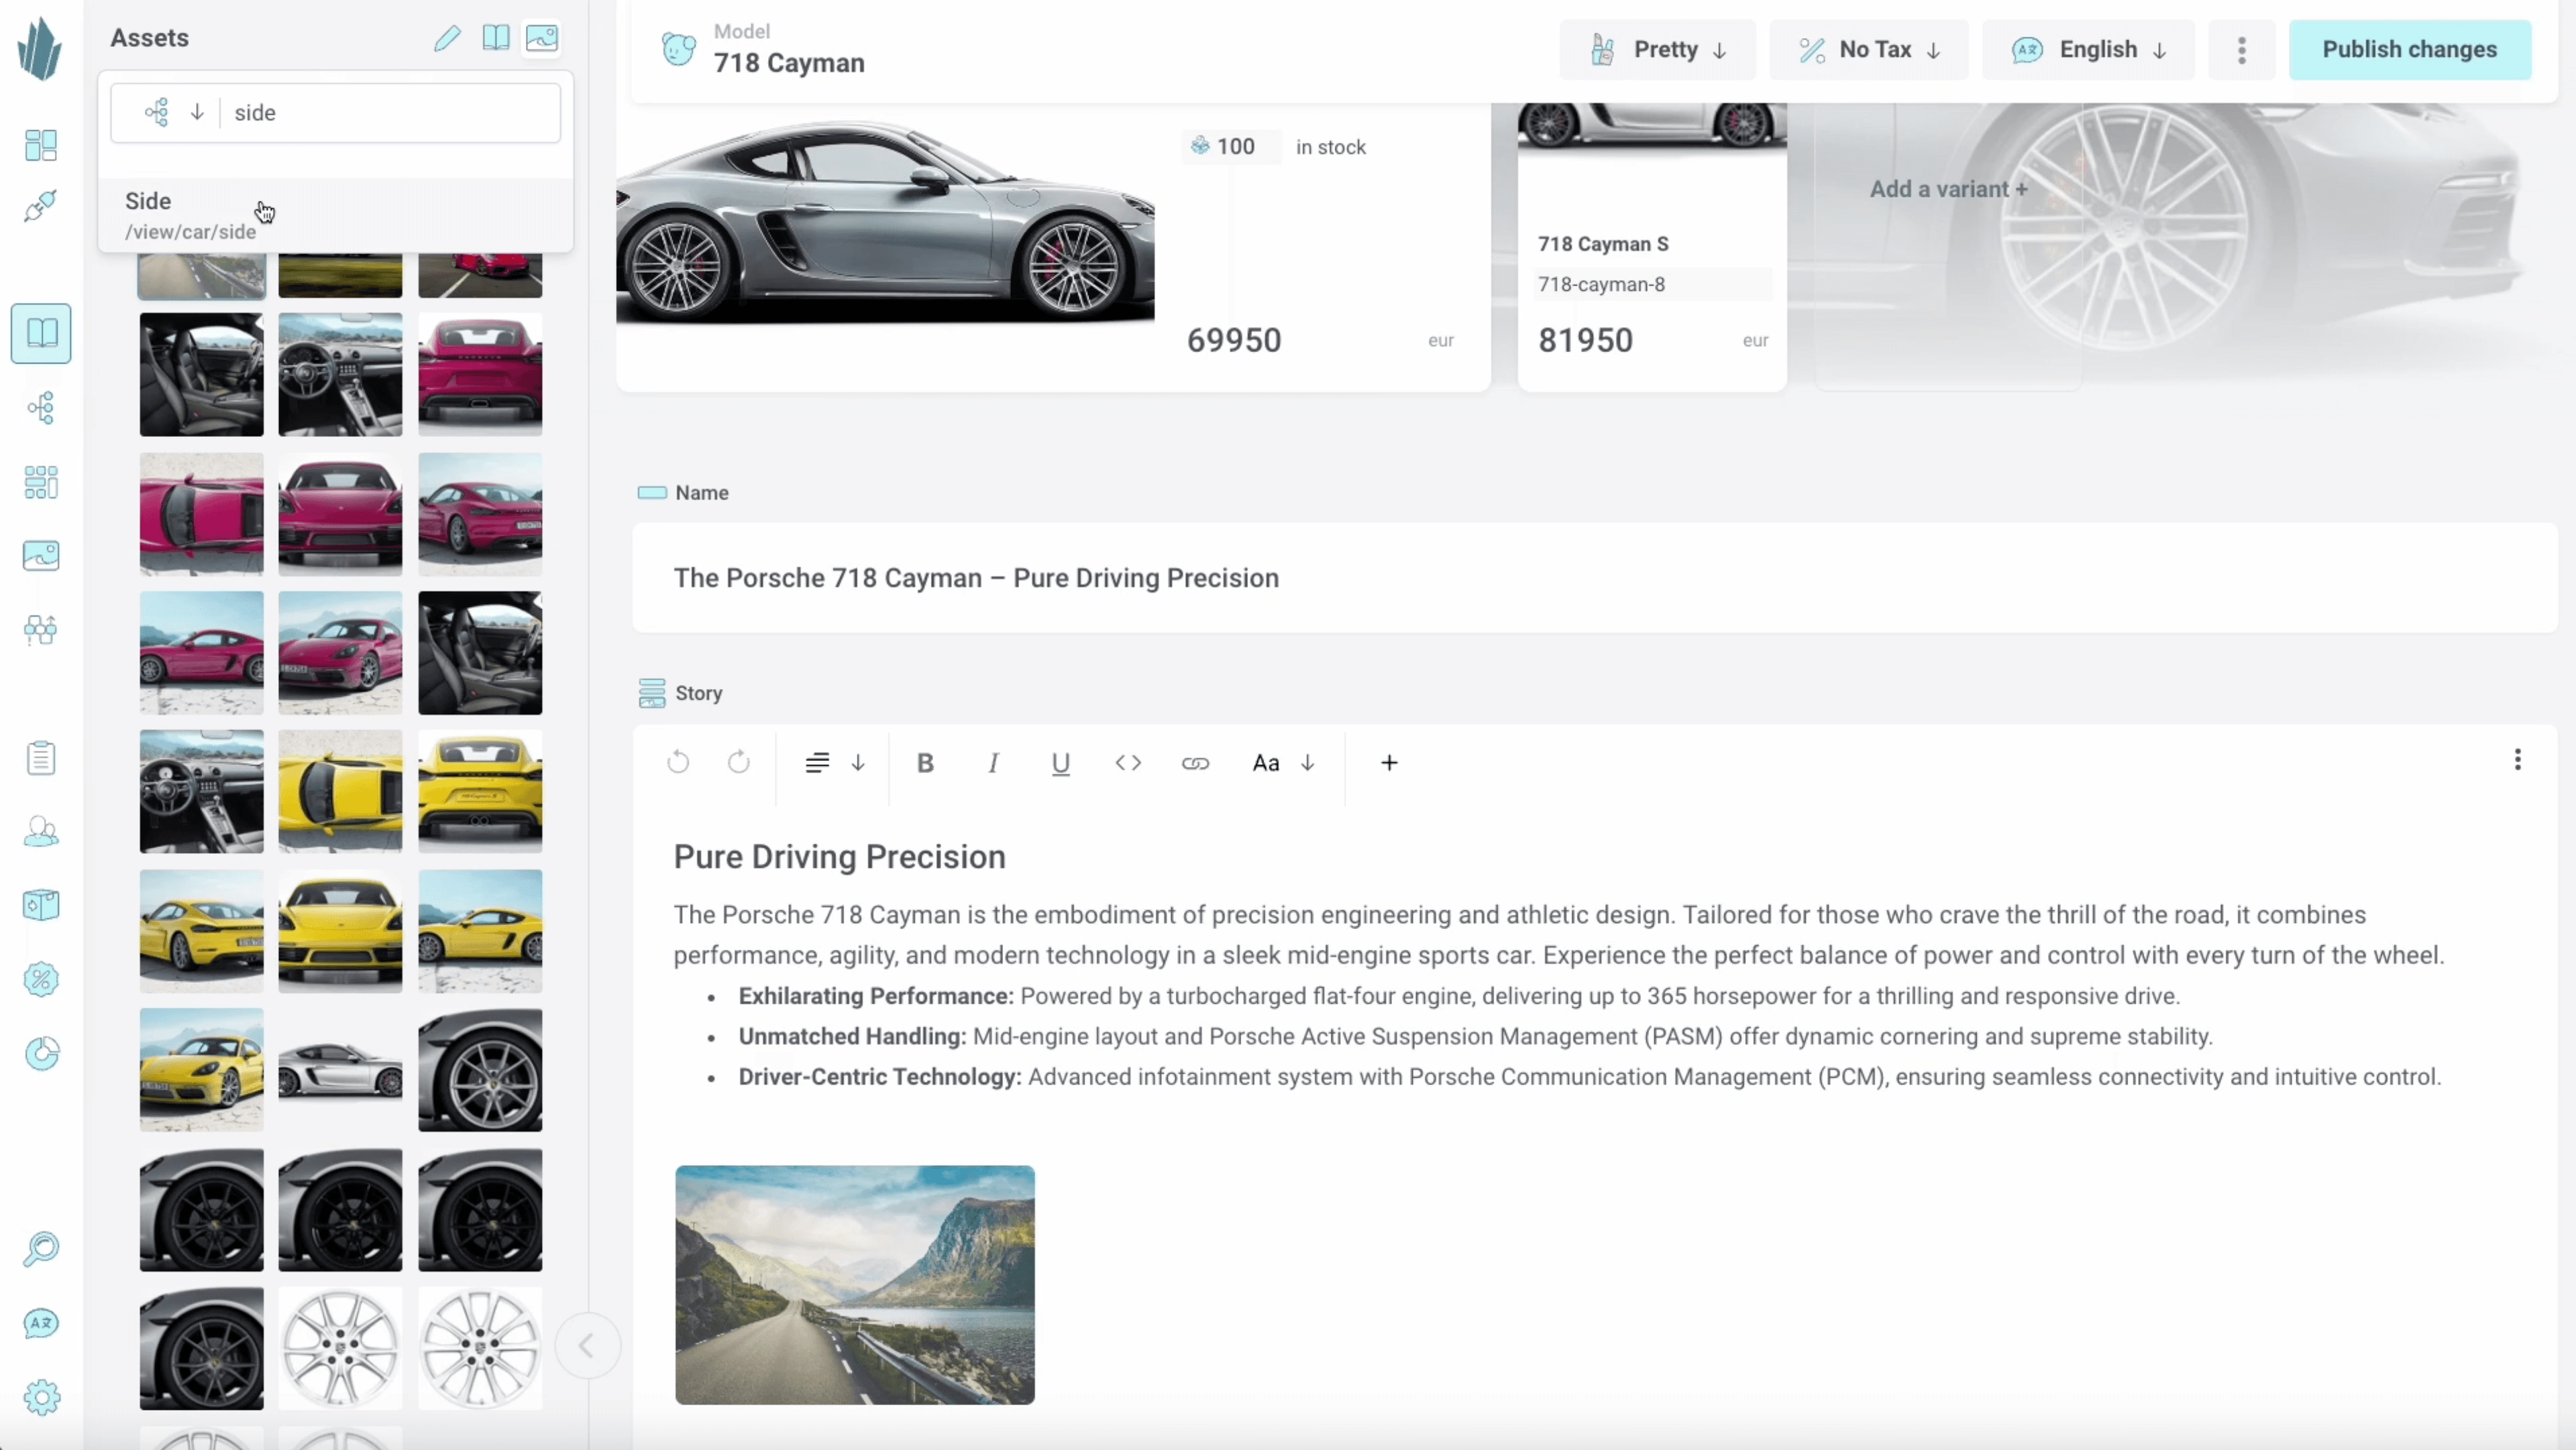Select the search magnifier icon in sidebar

41,1249
